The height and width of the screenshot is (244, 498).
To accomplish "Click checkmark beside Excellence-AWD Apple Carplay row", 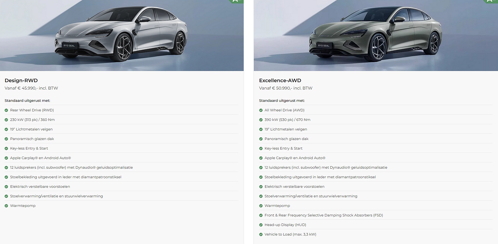I will (261, 158).
